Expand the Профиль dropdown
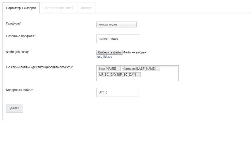Screen dimensions: 251x150 [x=116, y=25]
